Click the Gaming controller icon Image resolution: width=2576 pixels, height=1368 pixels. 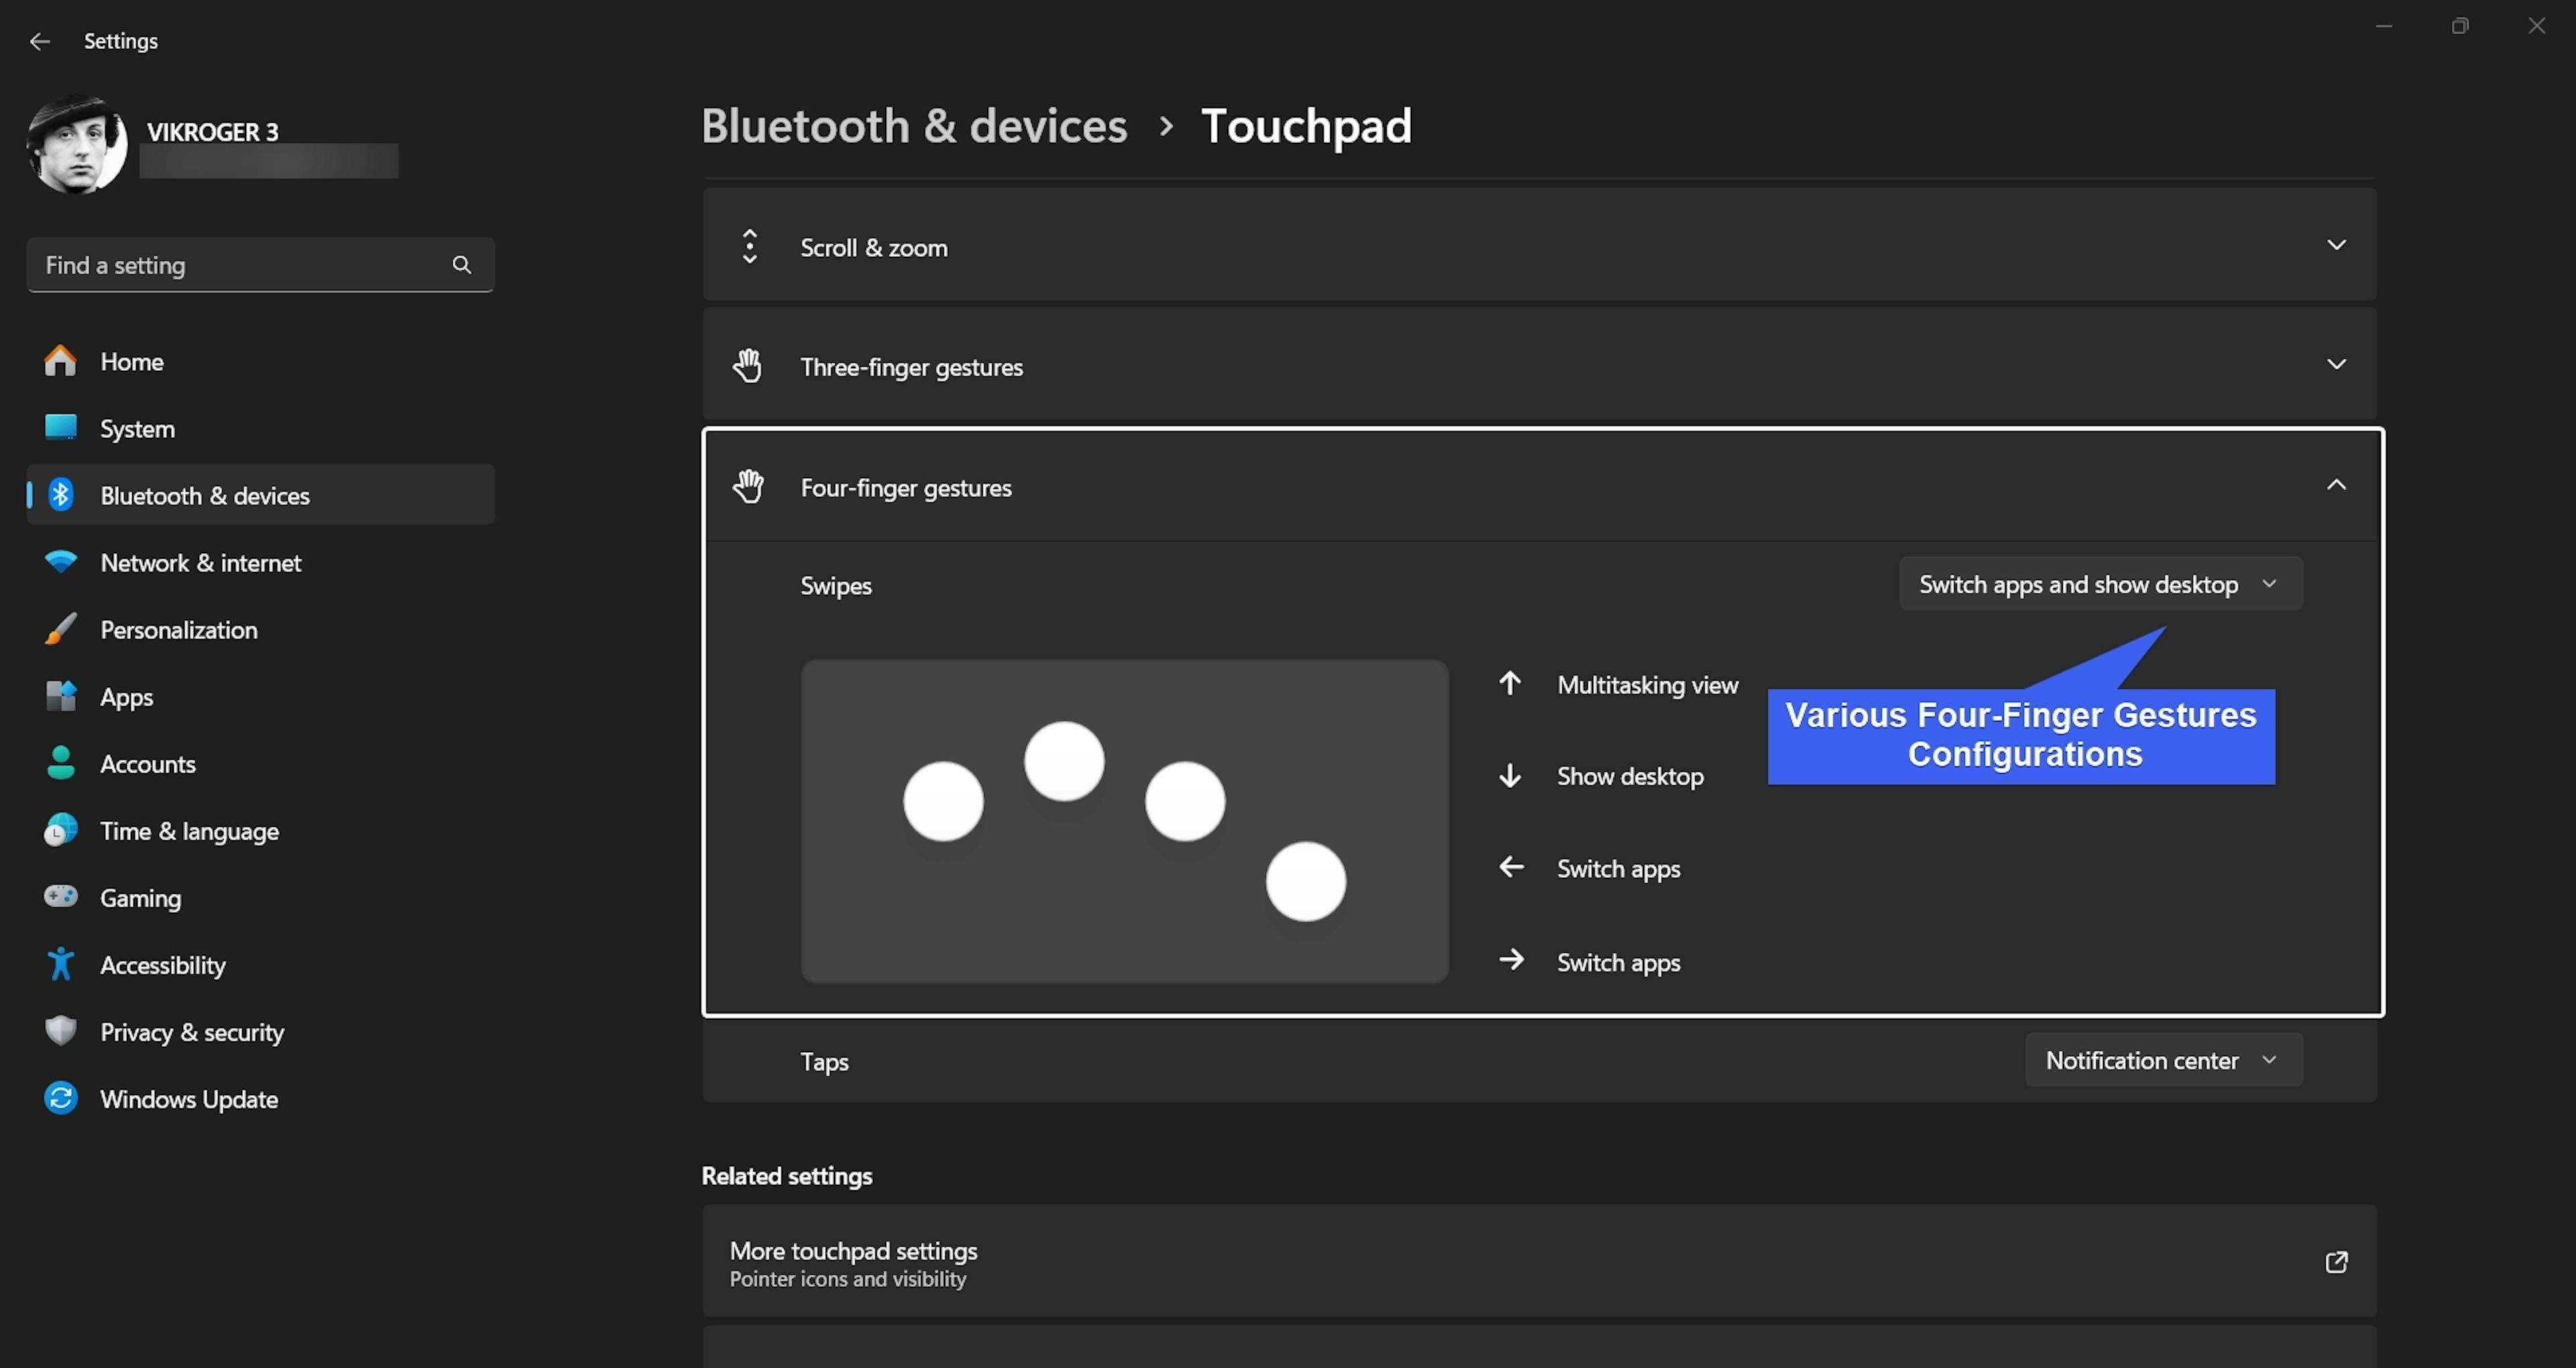60,897
